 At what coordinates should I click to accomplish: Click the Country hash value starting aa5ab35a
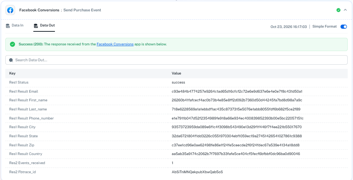tap(236, 154)
